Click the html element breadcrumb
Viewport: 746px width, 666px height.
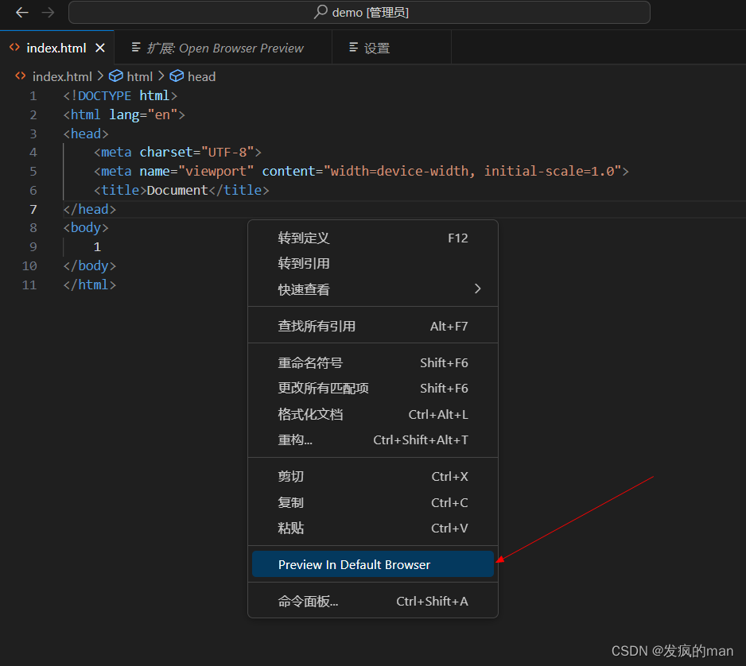(139, 76)
